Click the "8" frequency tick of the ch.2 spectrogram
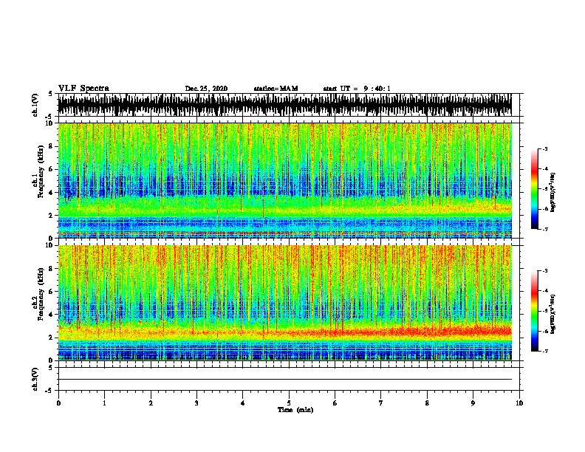 click(x=52, y=269)
